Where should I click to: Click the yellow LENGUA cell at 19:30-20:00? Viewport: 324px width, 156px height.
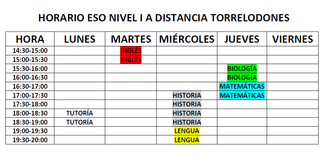pos(187,140)
